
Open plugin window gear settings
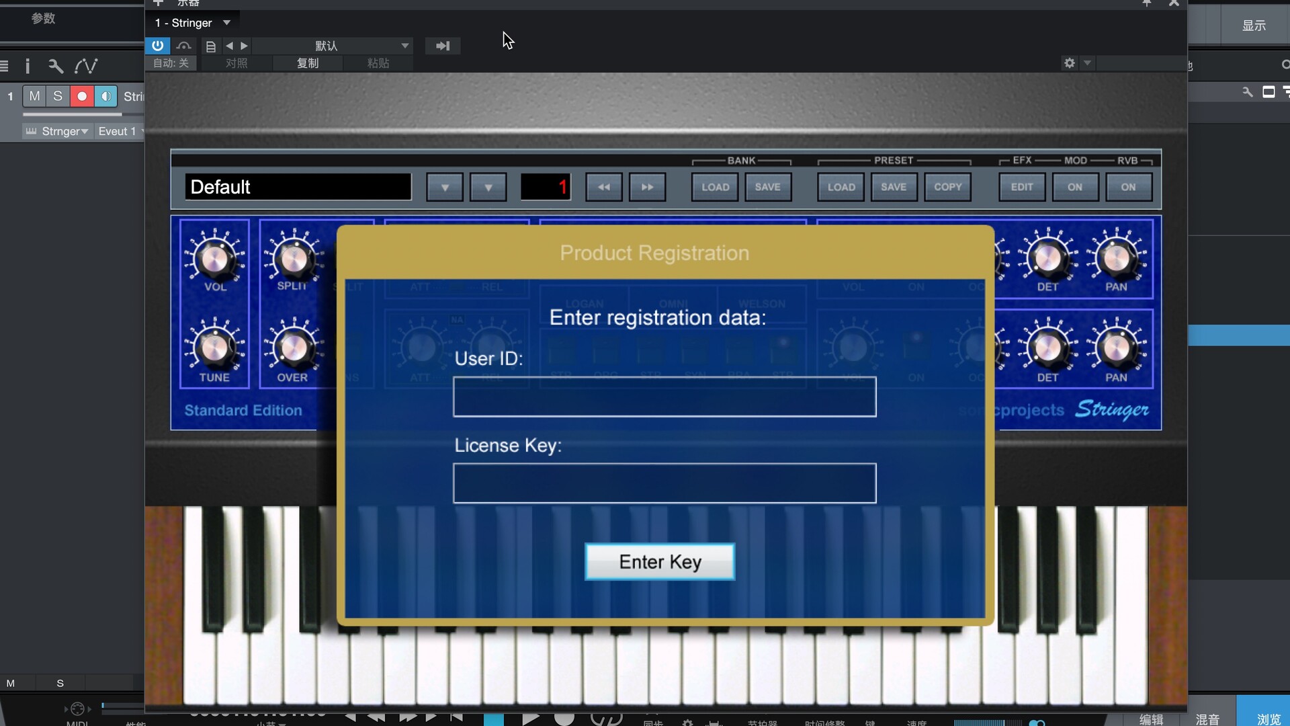[x=1070, y=63]
